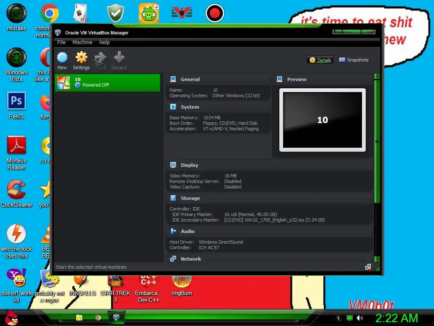This screenshot has height=326, width=434.
Task: Click the VirtualBox cube title bar icon
Action: pos(58,32)
